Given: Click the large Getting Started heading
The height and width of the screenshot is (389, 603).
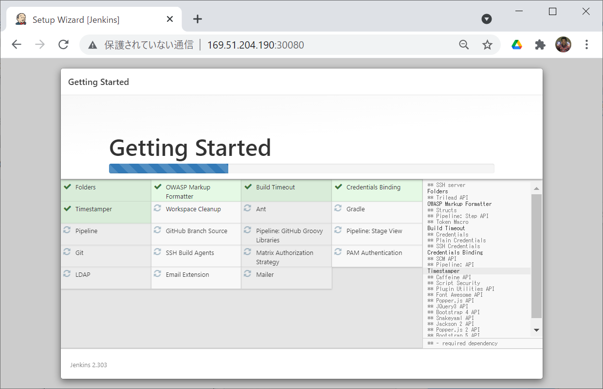Looking at the screenshot, I should 190,148.
